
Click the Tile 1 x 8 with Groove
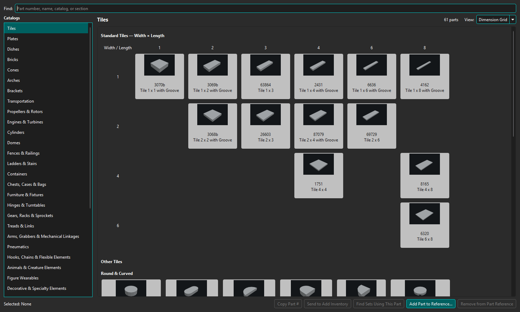(x=425, y=76)
